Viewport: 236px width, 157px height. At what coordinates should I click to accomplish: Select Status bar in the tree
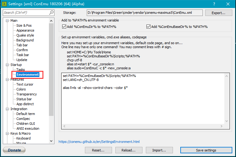[x=24, y=99]
